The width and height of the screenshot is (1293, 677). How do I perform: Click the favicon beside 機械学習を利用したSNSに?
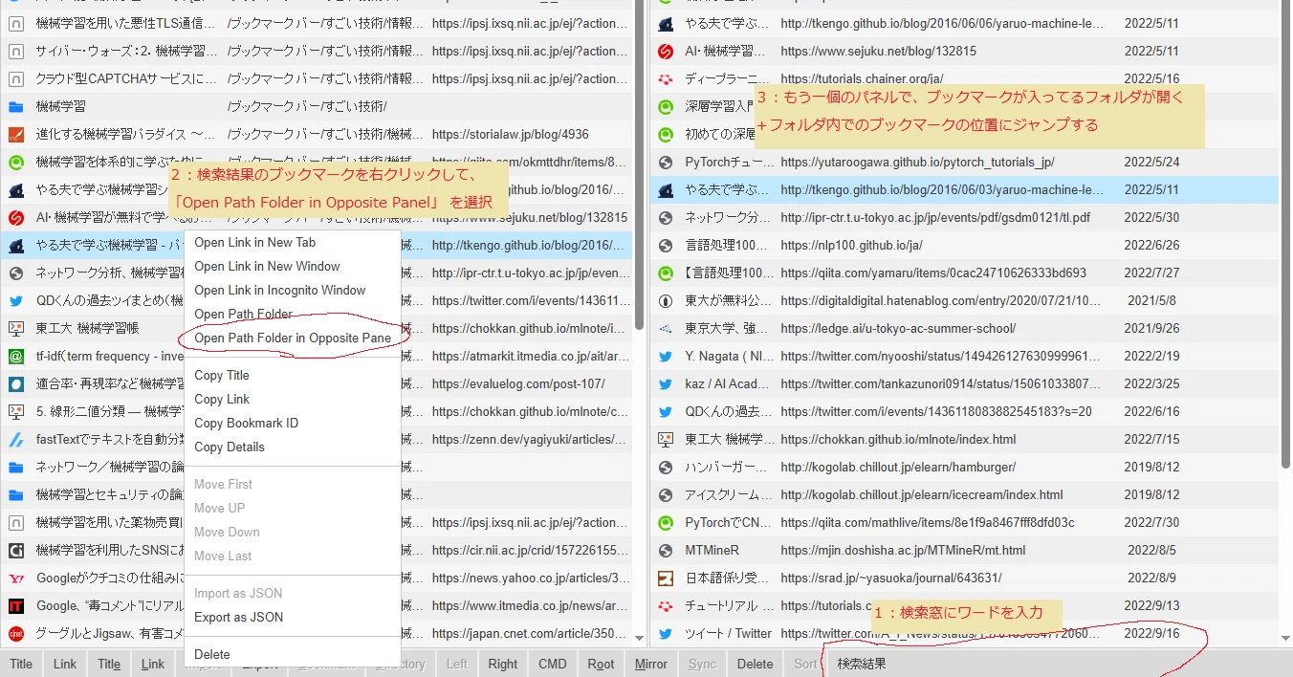click(15, 550)
